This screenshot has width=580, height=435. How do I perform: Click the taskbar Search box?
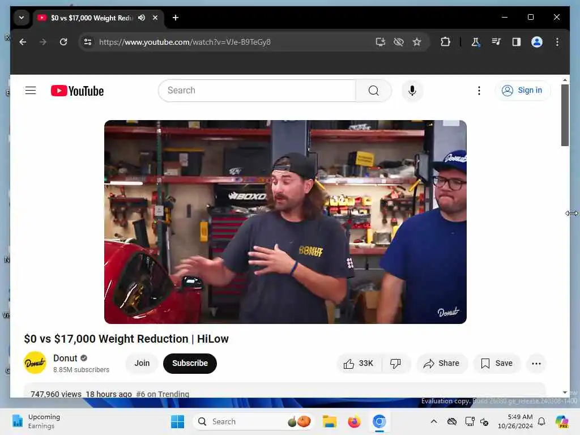click(253, 421)
